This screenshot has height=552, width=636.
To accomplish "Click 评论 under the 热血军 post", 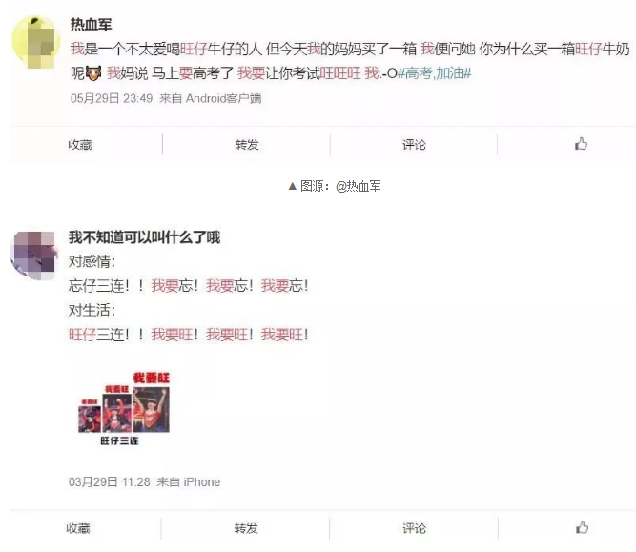I will click(414, 144).
